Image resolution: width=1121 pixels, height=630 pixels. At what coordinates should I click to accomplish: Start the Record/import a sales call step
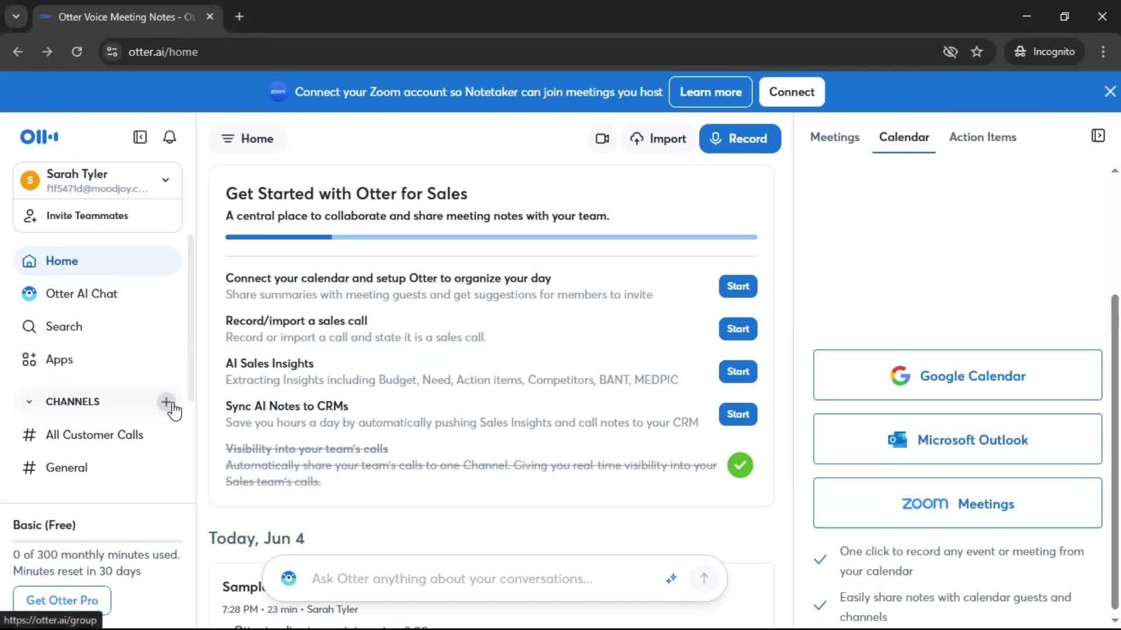(737, 329)
